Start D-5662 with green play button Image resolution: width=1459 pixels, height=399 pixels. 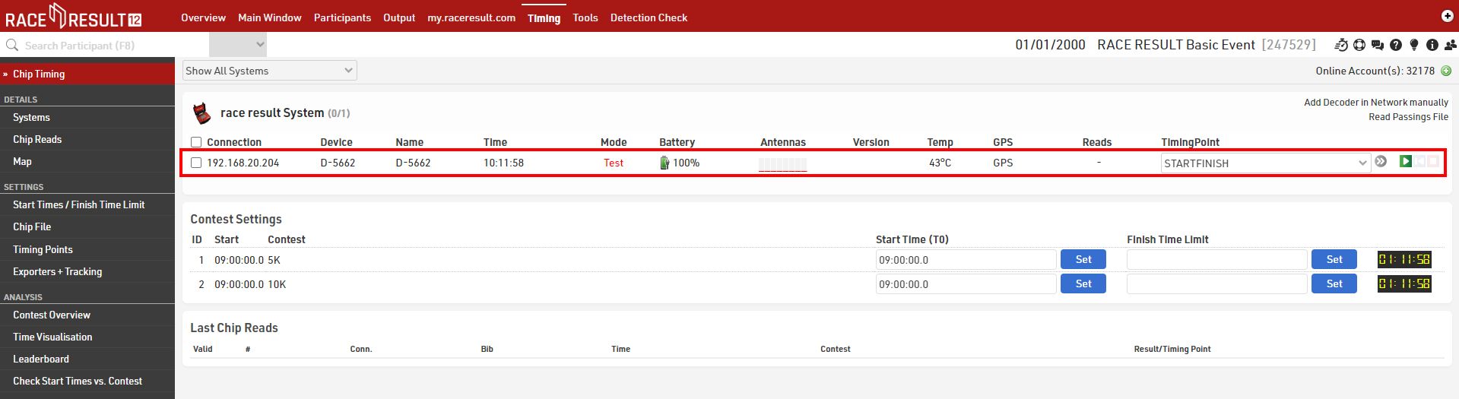coord(1406,161)
